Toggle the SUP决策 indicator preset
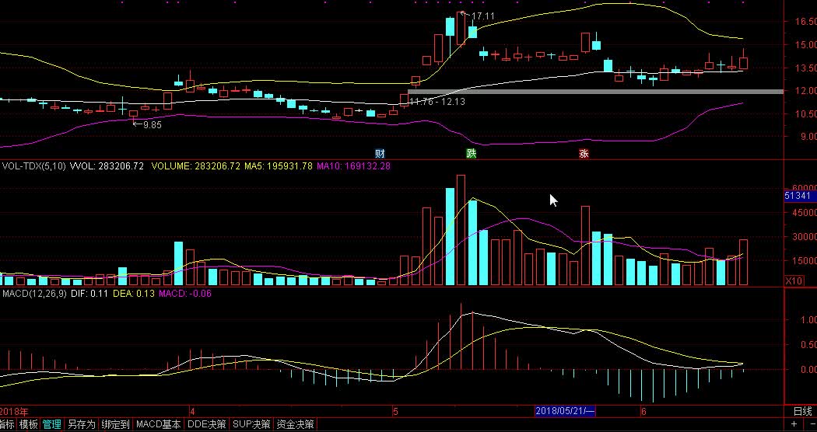Screen dimensions: 817x432 pyautogui.click(x=252, y=424)
